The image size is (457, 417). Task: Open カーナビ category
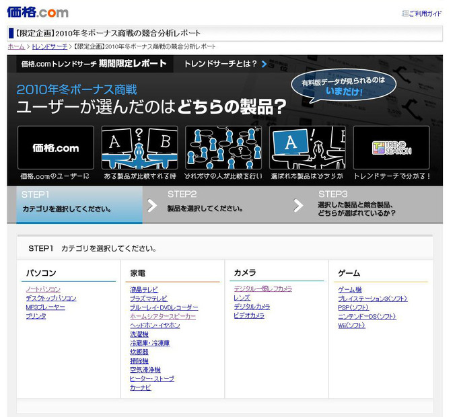click(x=141, y=387)
